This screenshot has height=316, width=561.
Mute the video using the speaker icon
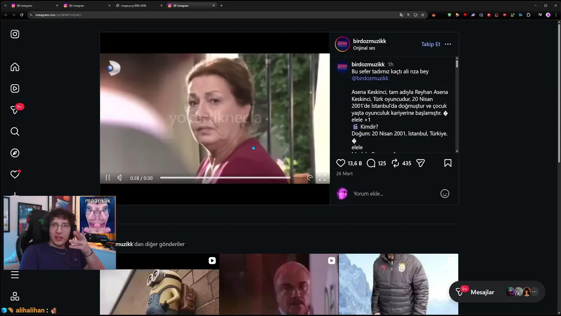[x=120, y=178]
